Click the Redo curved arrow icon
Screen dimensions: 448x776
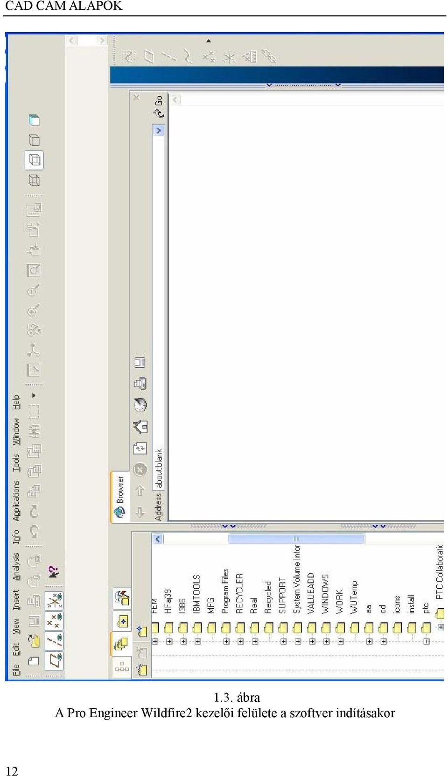[x=34, y=511]
